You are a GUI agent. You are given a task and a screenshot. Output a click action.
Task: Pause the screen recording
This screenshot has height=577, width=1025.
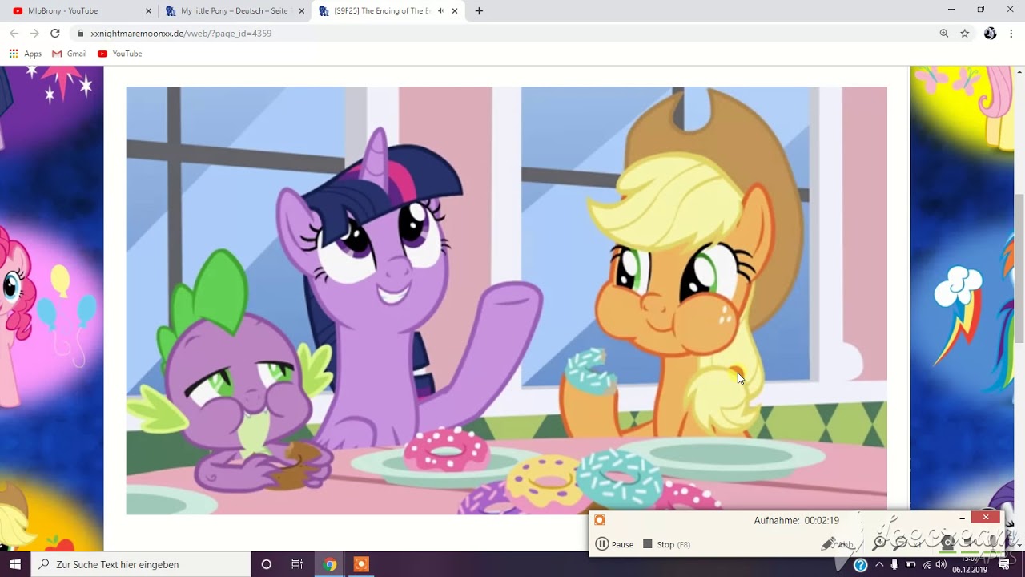pos(614,544)
